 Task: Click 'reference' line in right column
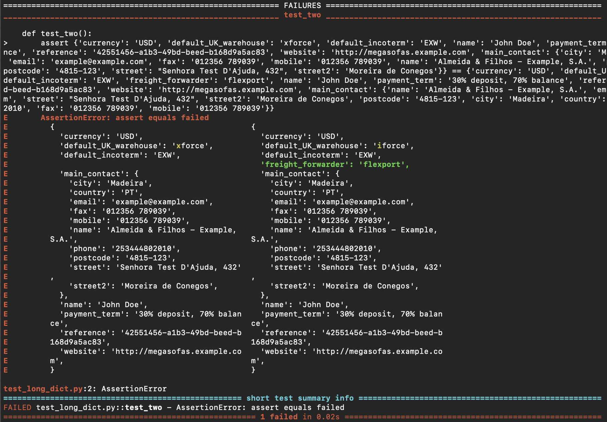352,333
